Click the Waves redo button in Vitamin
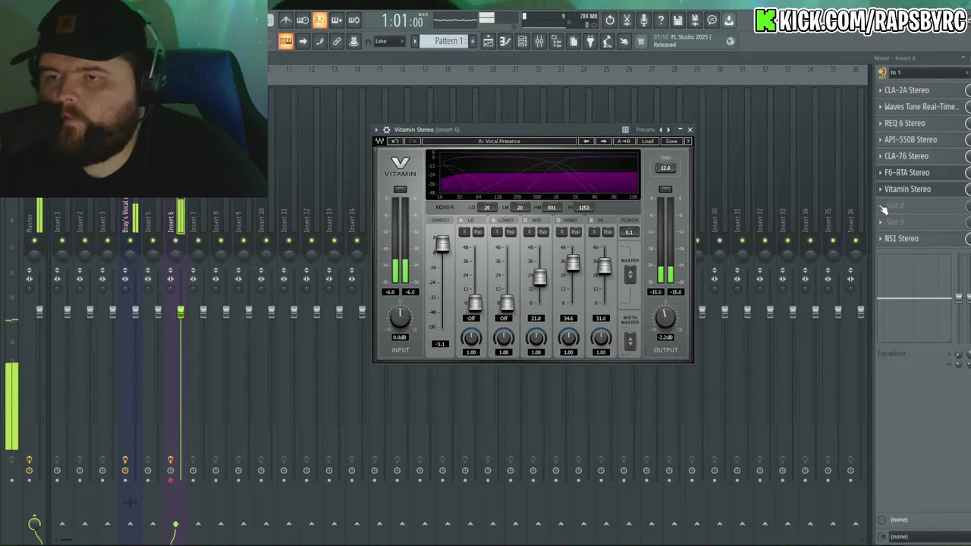Screen dimensions: 971x546 point(413,141)
